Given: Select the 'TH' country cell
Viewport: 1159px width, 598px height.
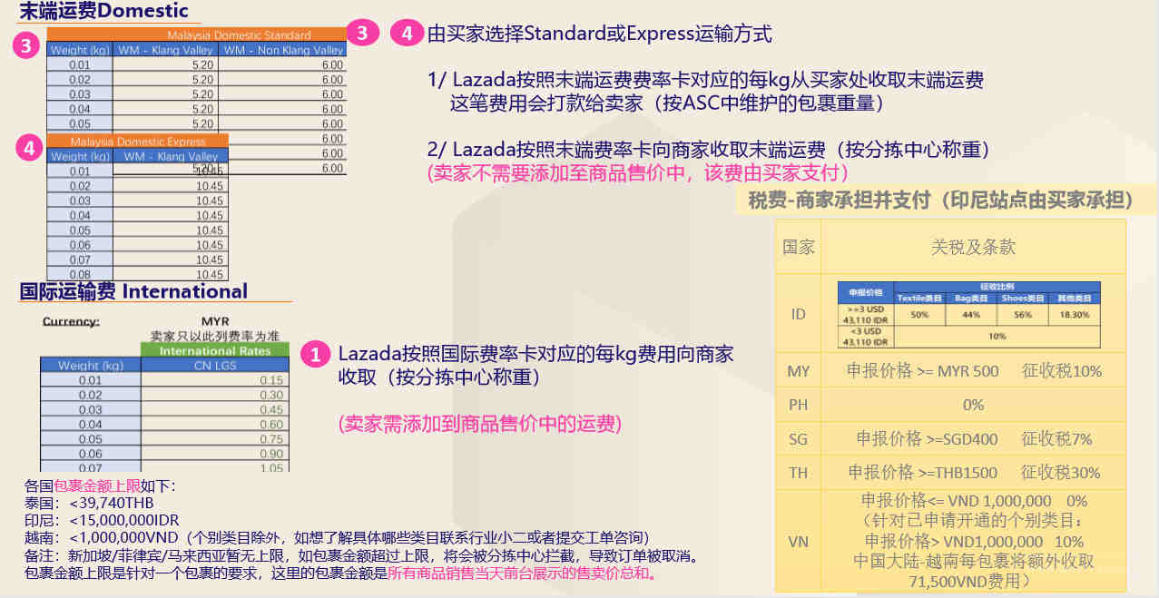Looking at the screenshot, I should [799, 473].
